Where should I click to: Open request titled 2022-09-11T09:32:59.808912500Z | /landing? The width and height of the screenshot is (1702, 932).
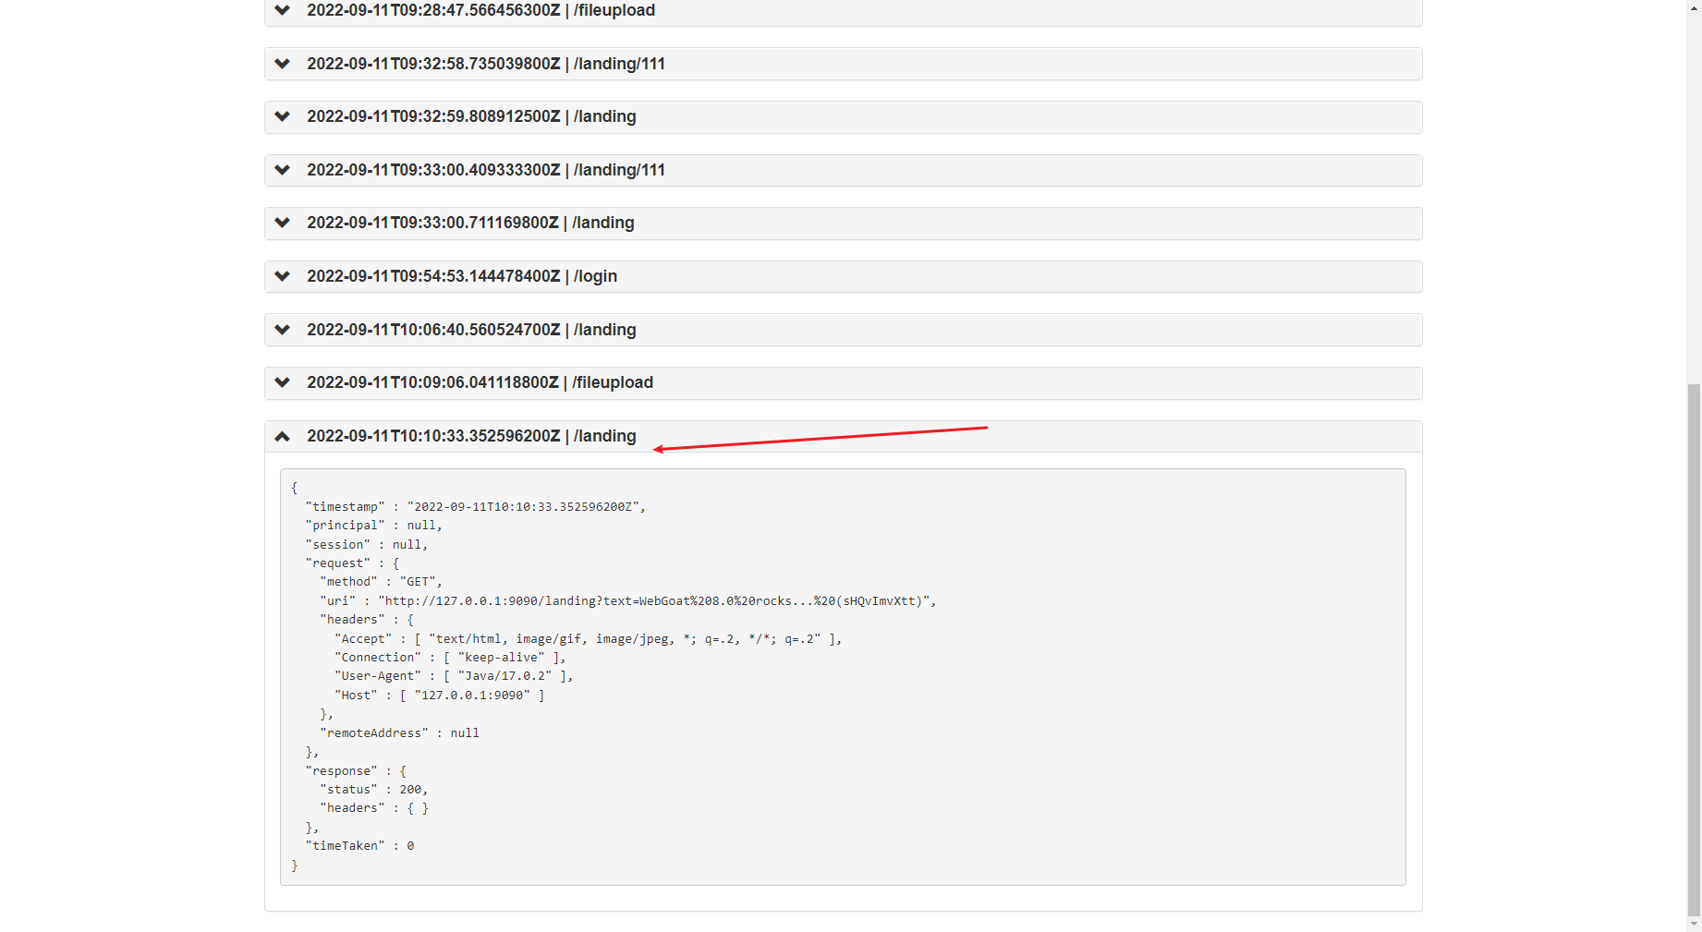click(471, 116)
